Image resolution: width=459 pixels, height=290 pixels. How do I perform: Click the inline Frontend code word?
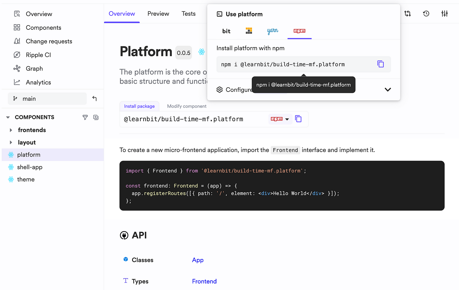(x=285, y=150)
